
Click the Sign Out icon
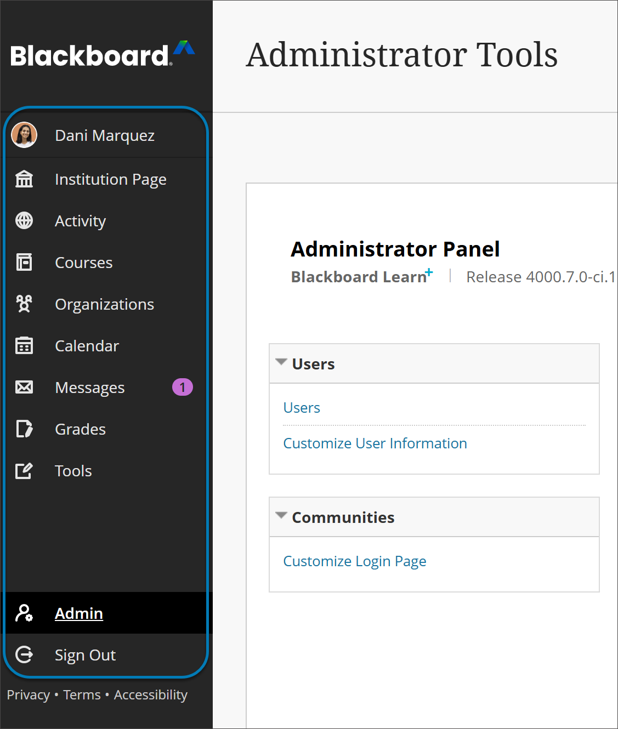point(24,654)
